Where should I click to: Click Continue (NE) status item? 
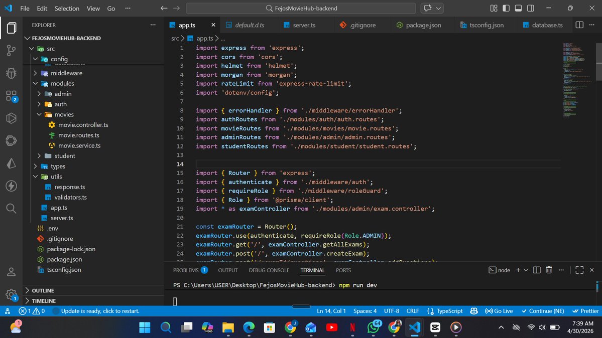tap(542, 311)
